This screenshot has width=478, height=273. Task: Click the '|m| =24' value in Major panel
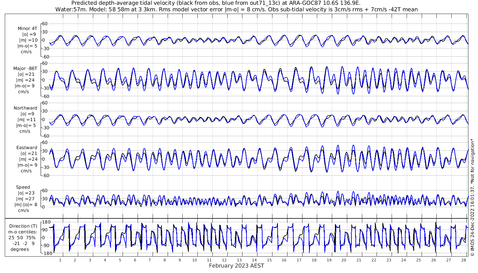(x=28, y=80)
